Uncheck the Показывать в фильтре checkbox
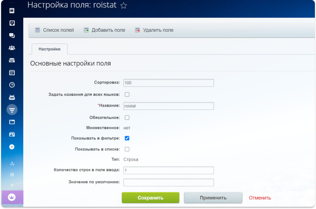316x209 pixels. tap(127, 138)
